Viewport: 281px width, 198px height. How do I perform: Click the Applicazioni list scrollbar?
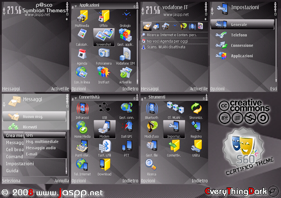click(137, 47)
